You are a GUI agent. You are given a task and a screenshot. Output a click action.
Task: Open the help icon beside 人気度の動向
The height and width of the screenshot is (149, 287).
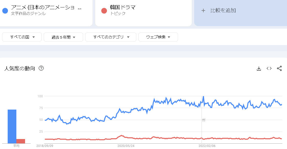41,68
